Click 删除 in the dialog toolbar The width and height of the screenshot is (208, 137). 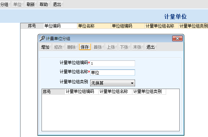coord(72,47)
